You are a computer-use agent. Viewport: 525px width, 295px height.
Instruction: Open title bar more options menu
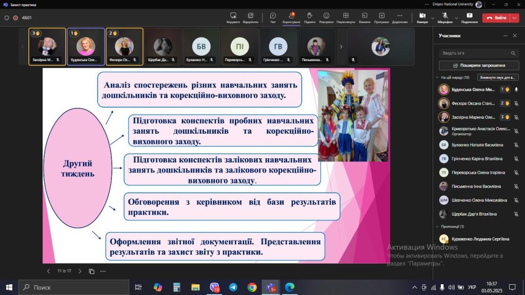[427, 4]
